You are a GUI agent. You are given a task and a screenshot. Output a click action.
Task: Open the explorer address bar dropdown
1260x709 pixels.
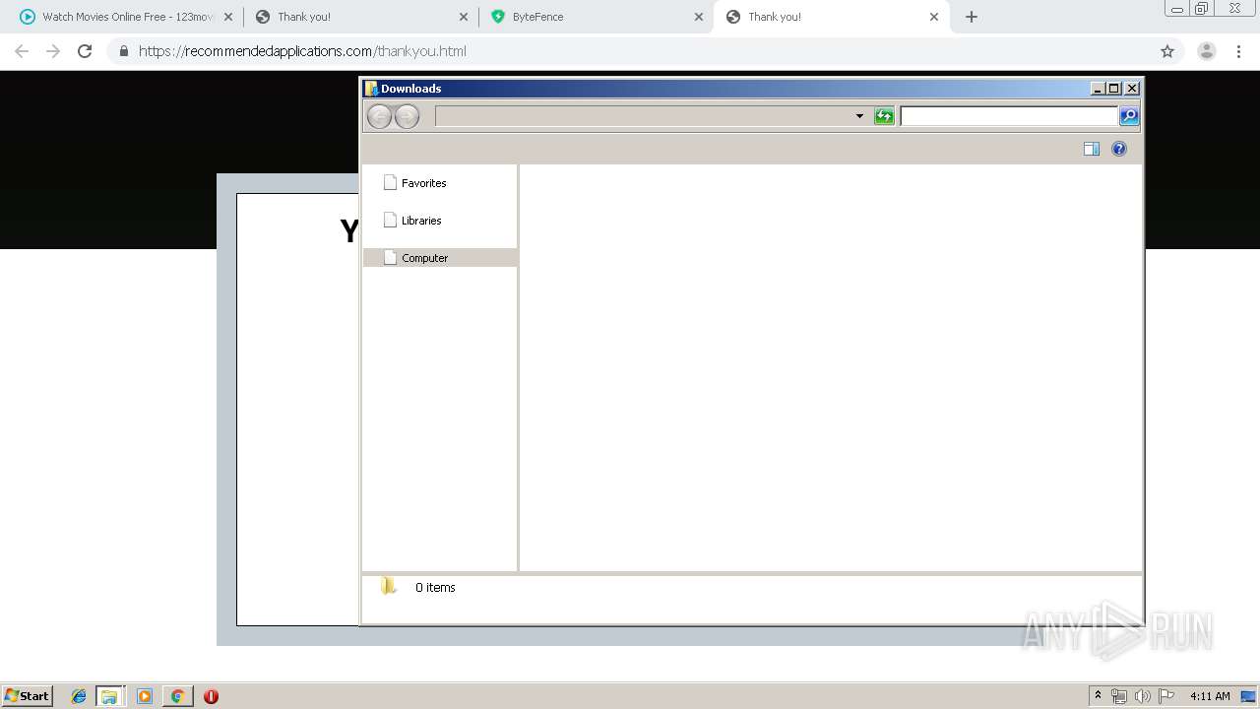click(x=859, y=116)
